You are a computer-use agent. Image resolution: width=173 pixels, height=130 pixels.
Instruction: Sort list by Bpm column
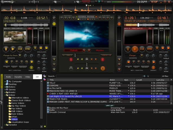(x=130, y=80)
